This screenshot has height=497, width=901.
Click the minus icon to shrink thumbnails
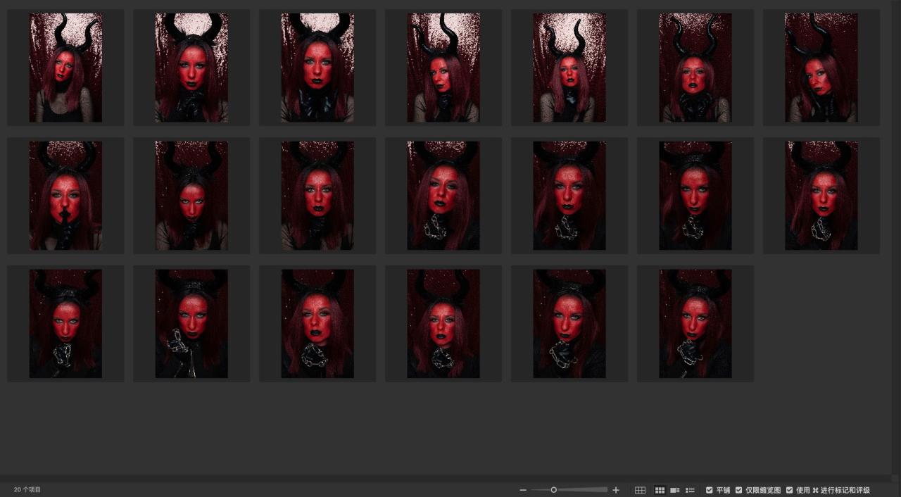click(523, 490)
